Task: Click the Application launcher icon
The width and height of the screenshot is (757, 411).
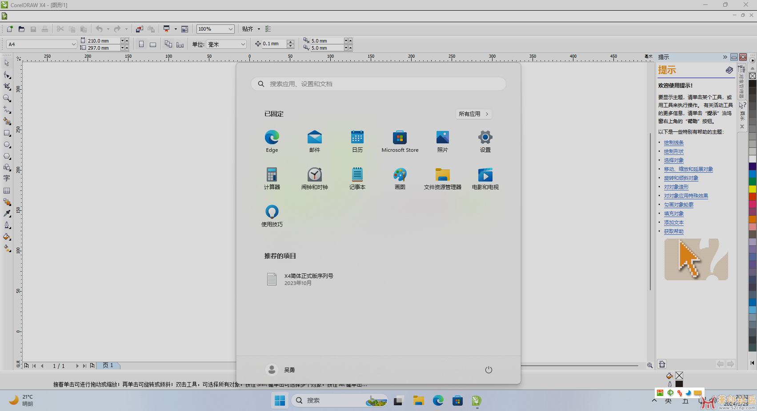Action: coord(167,29)
